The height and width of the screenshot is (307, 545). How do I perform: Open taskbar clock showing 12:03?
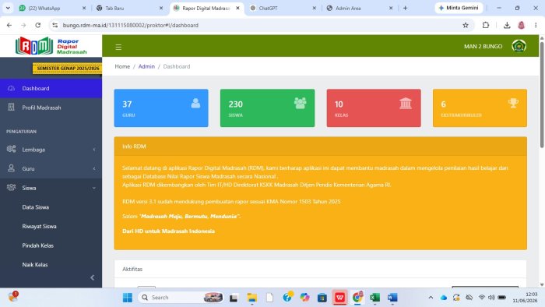[525, 298]
